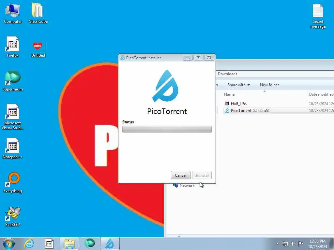Select the Secret message text file
This screenshot has width=334, height=250.
318,16
